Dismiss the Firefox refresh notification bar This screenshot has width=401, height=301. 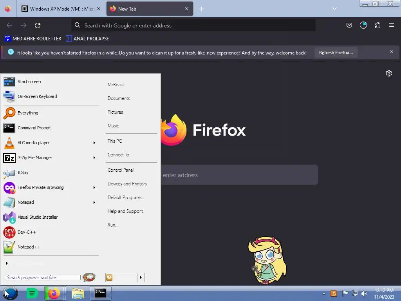point(392,52)
